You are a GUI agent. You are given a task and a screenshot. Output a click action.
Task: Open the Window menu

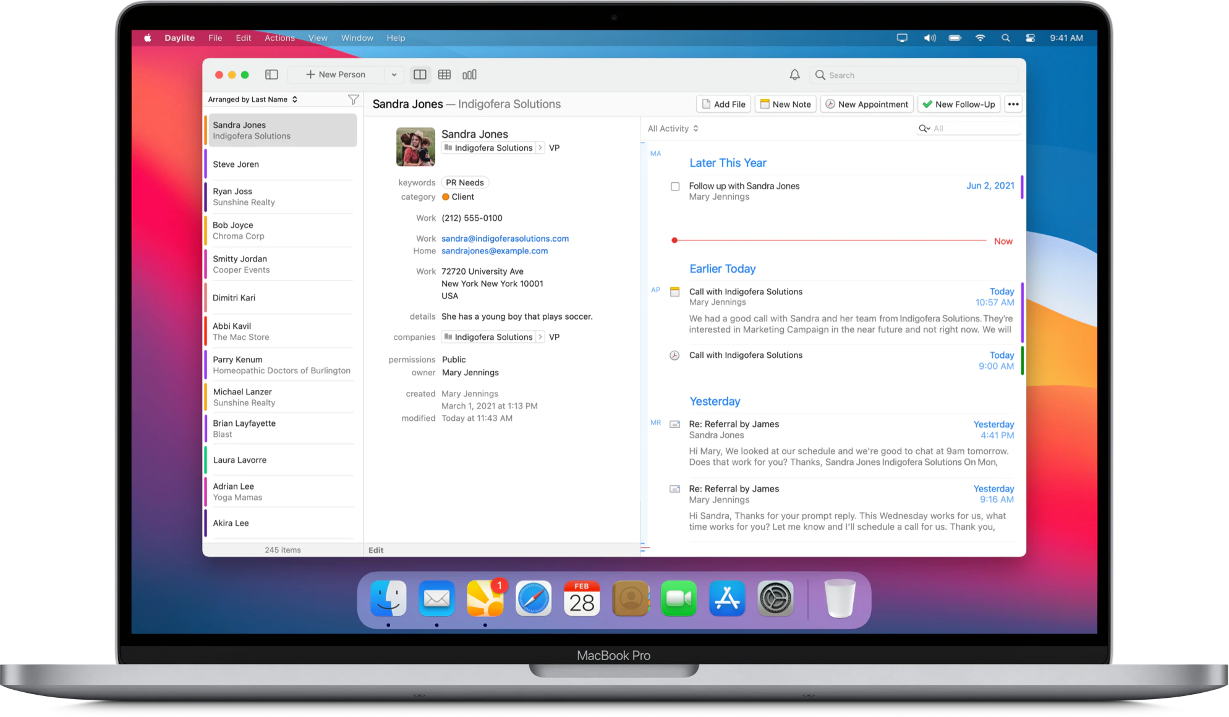click(357, 38)
